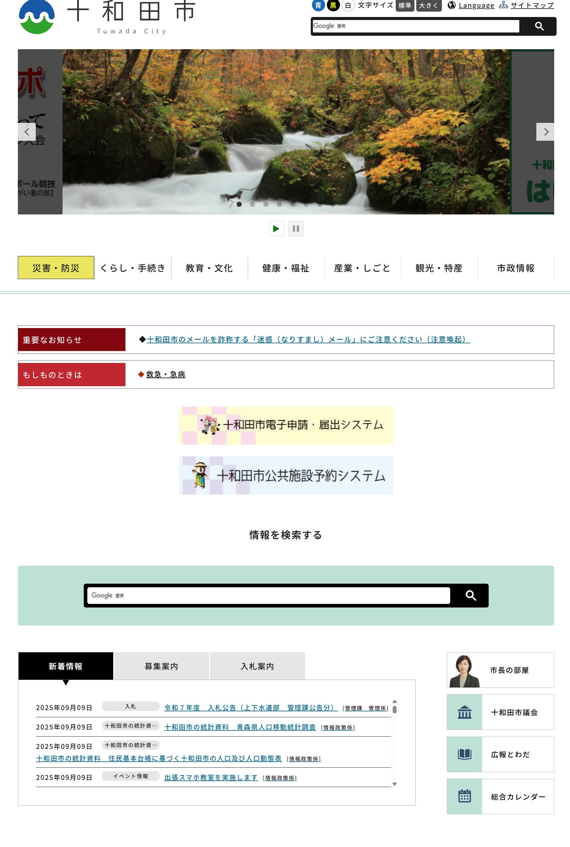The height and width of the screenshot is (847, 570).
Task: Open the 災害・防災 menu
Action: tap(56, 268)
